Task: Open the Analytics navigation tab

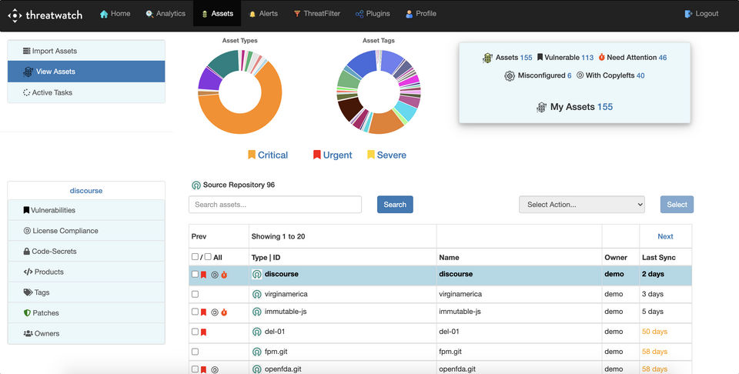Action: coord(166,14)
